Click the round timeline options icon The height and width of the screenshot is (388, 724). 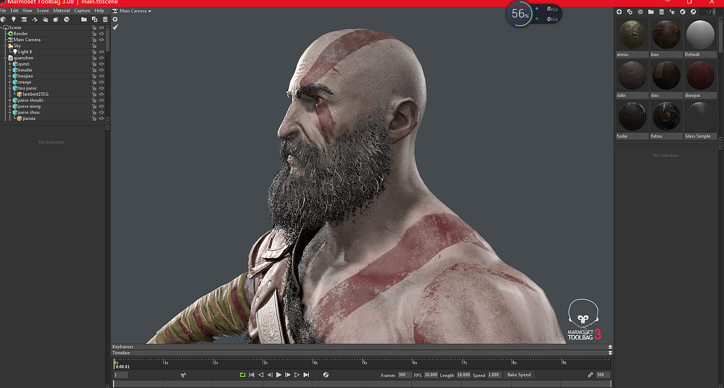point(326,375)
